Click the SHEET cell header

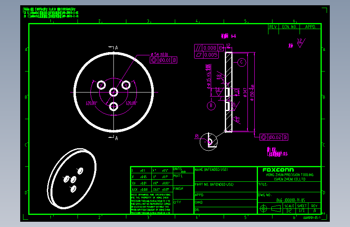point(302,206)
